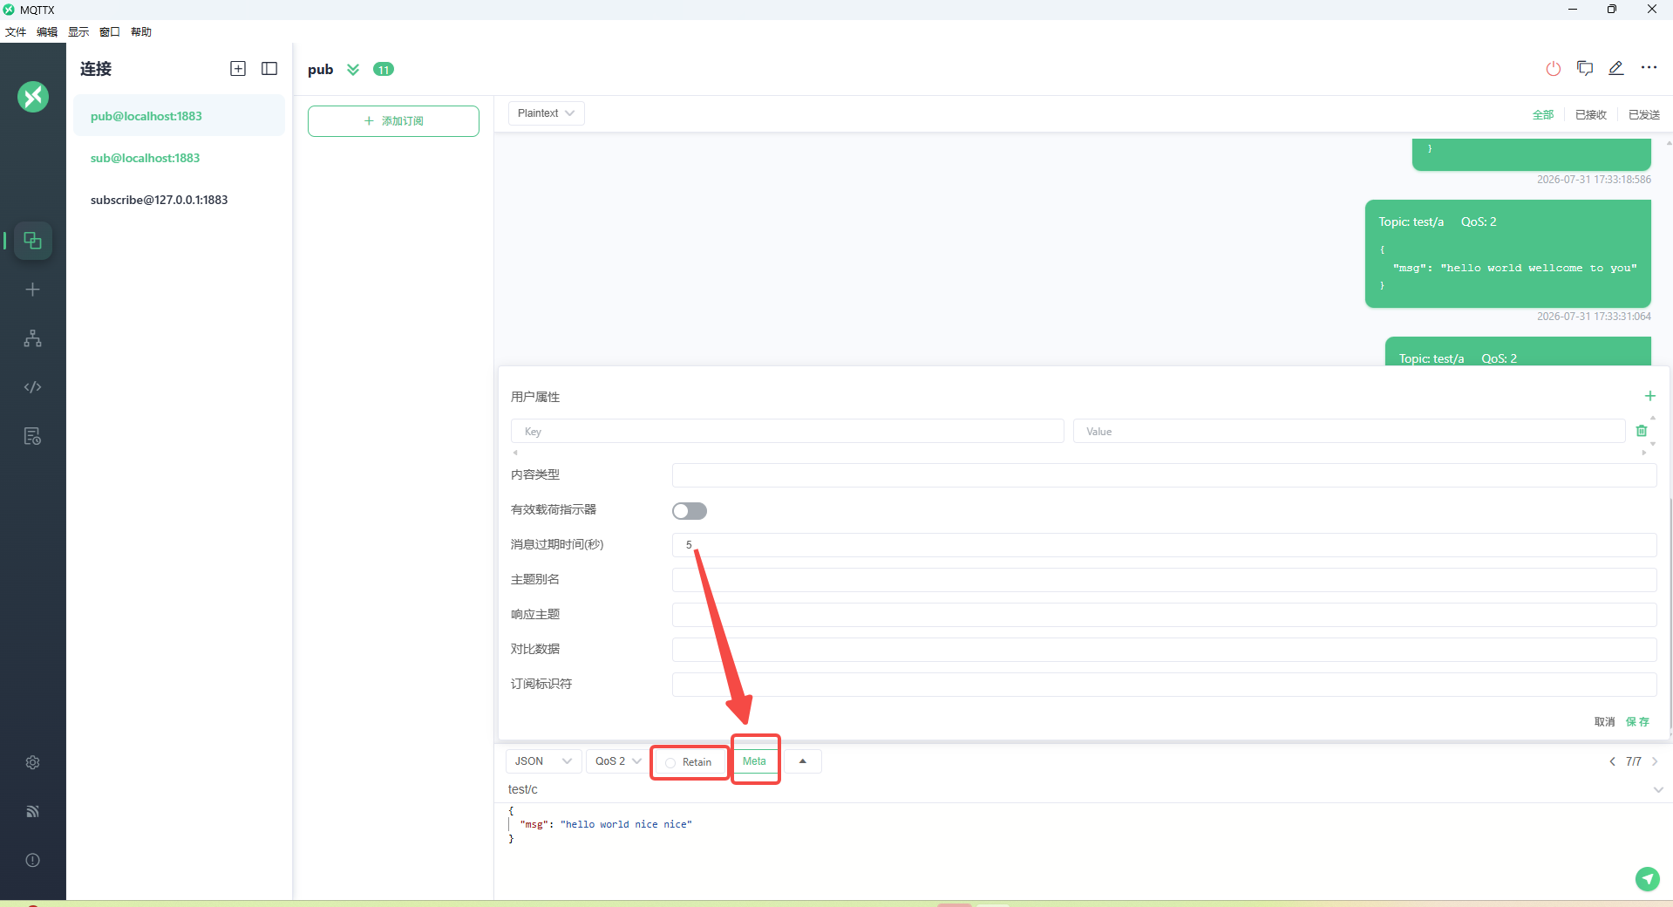Open the 文件 menu
The width and height of the screenshot is (1673, 907).
(x=16, y=32)
